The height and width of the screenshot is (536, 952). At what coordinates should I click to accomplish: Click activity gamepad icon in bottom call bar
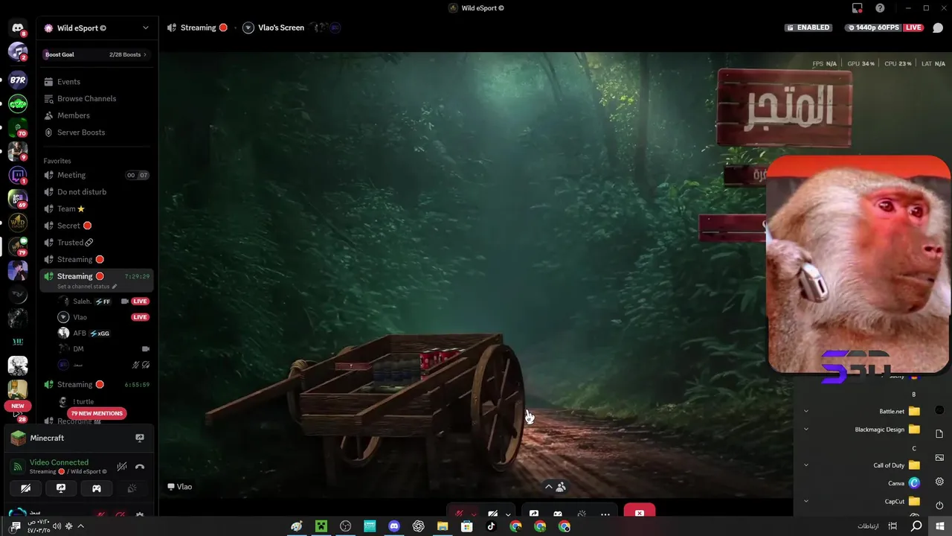(558, 514)
